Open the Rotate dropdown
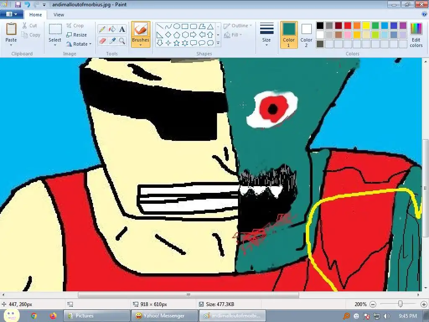Viewport: 429px width, 322px height. point(78,44)
